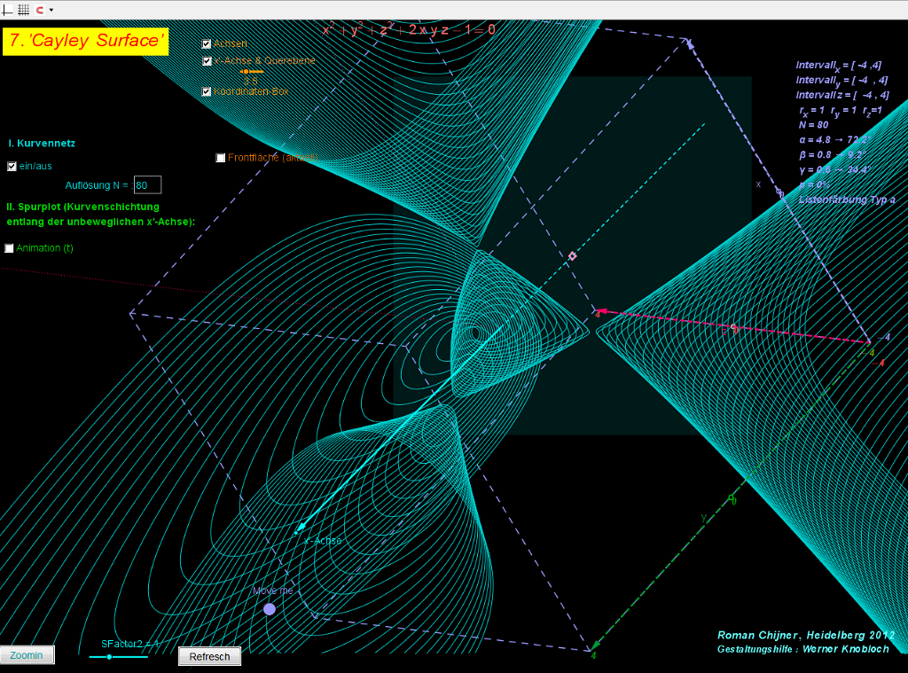This screenshot has height=673, width=908.
Task: Enable the Frontfläche (aktuell) checkbox
Action: pyautogui.click(x=221, y=158)
